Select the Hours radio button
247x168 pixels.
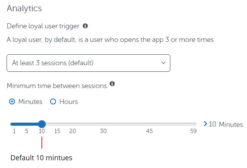(x=53, y=102)
